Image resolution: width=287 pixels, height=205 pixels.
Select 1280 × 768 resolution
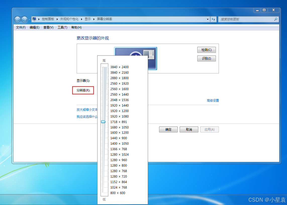coord(118,171)
